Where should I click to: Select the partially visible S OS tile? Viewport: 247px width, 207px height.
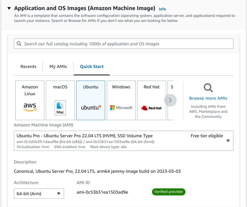point(171,100)
